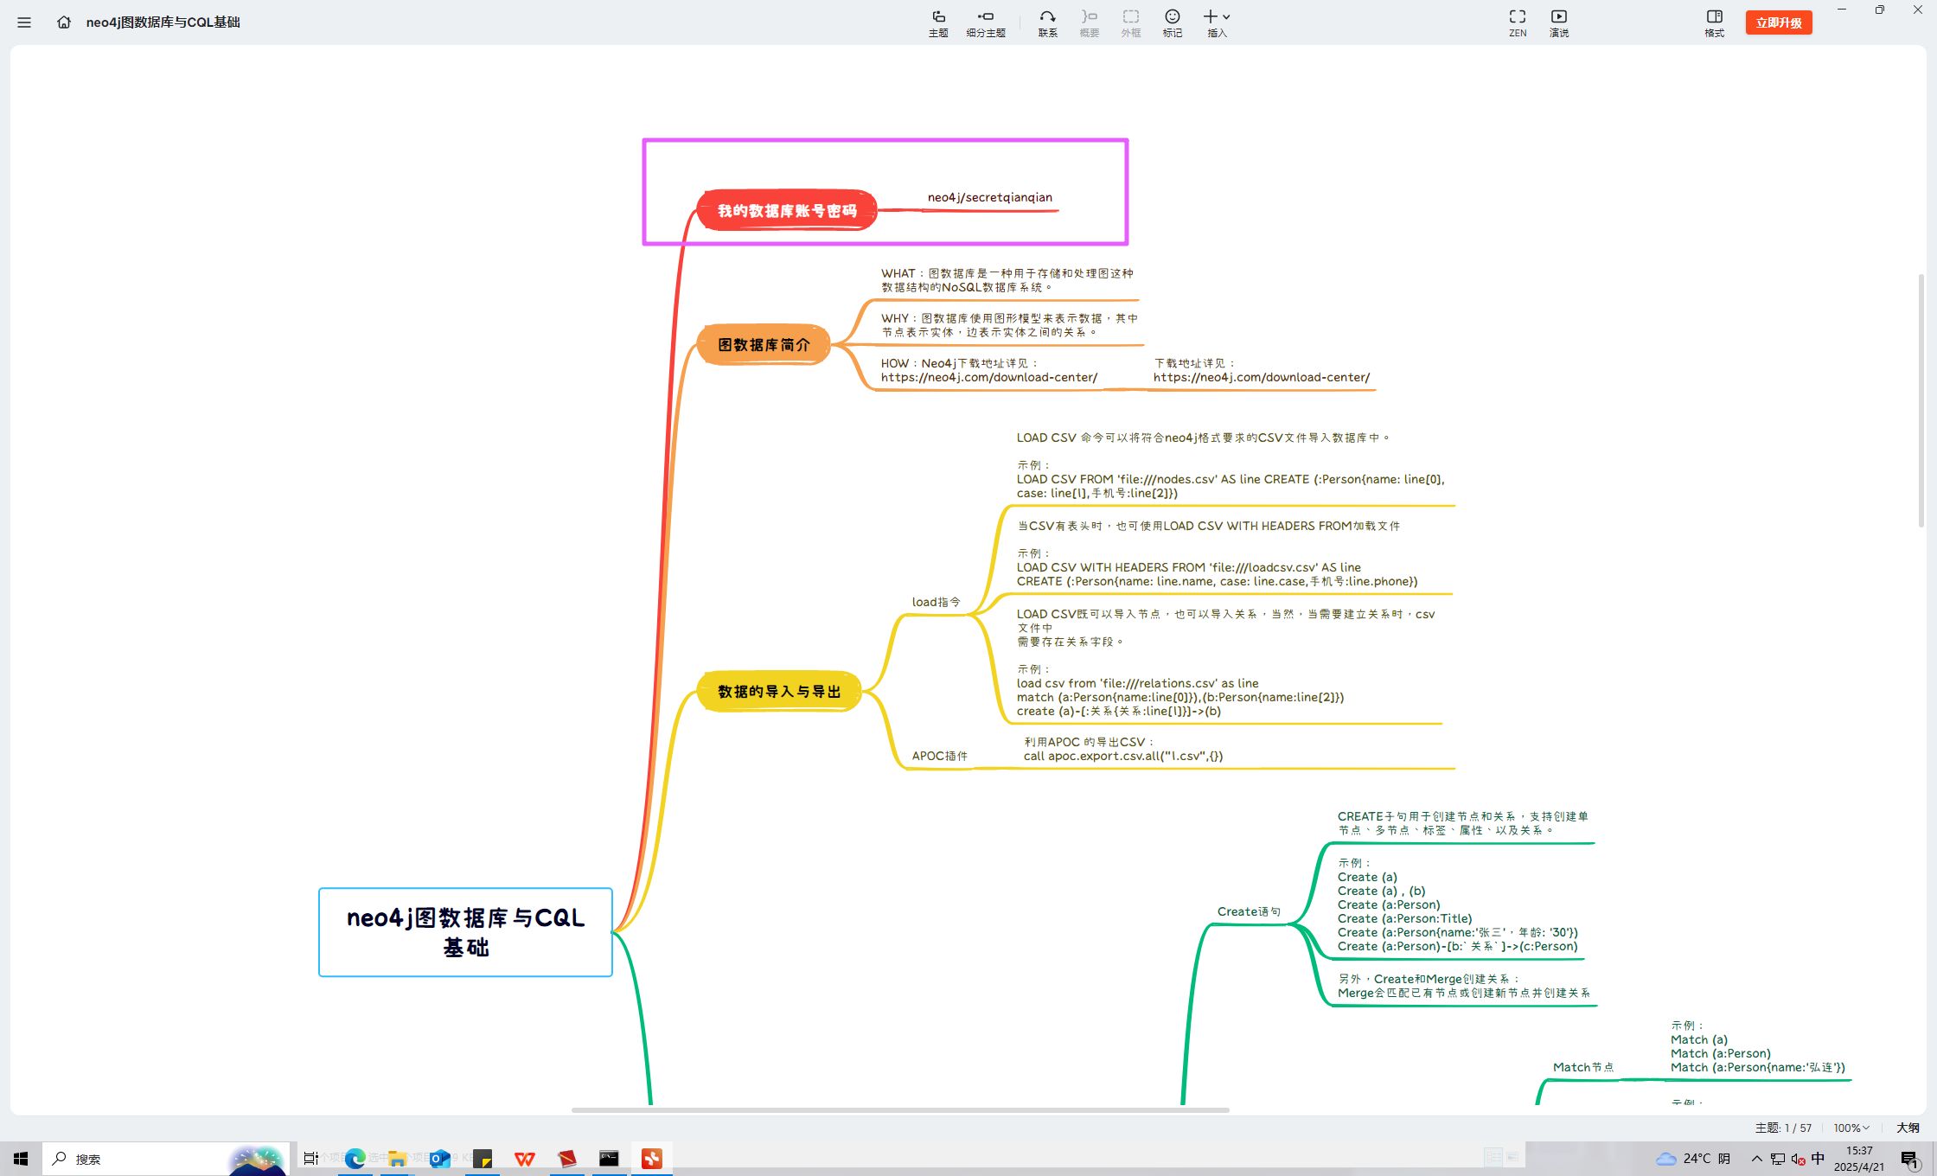Open Outlook from taskbar
This screenshot has height=1176, width=1937.
(439, 1159)
